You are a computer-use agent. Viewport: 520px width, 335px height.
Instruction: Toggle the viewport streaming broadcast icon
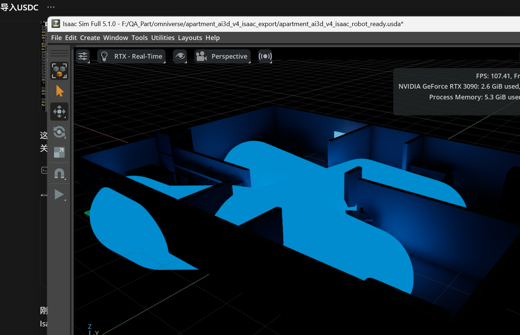point(265,56)
